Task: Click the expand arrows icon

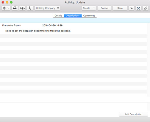Action: (138, 8)
